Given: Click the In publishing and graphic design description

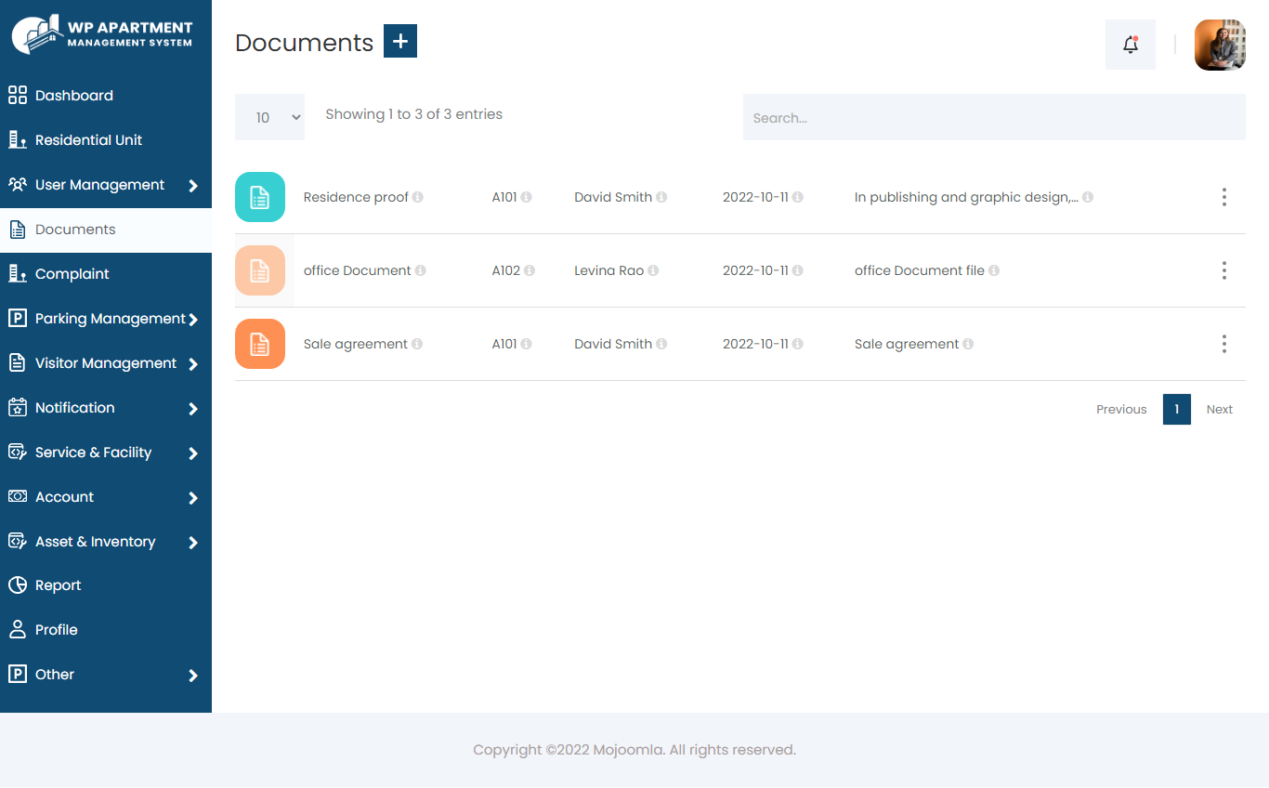Looking at the screenshot, I should (966, 197).
